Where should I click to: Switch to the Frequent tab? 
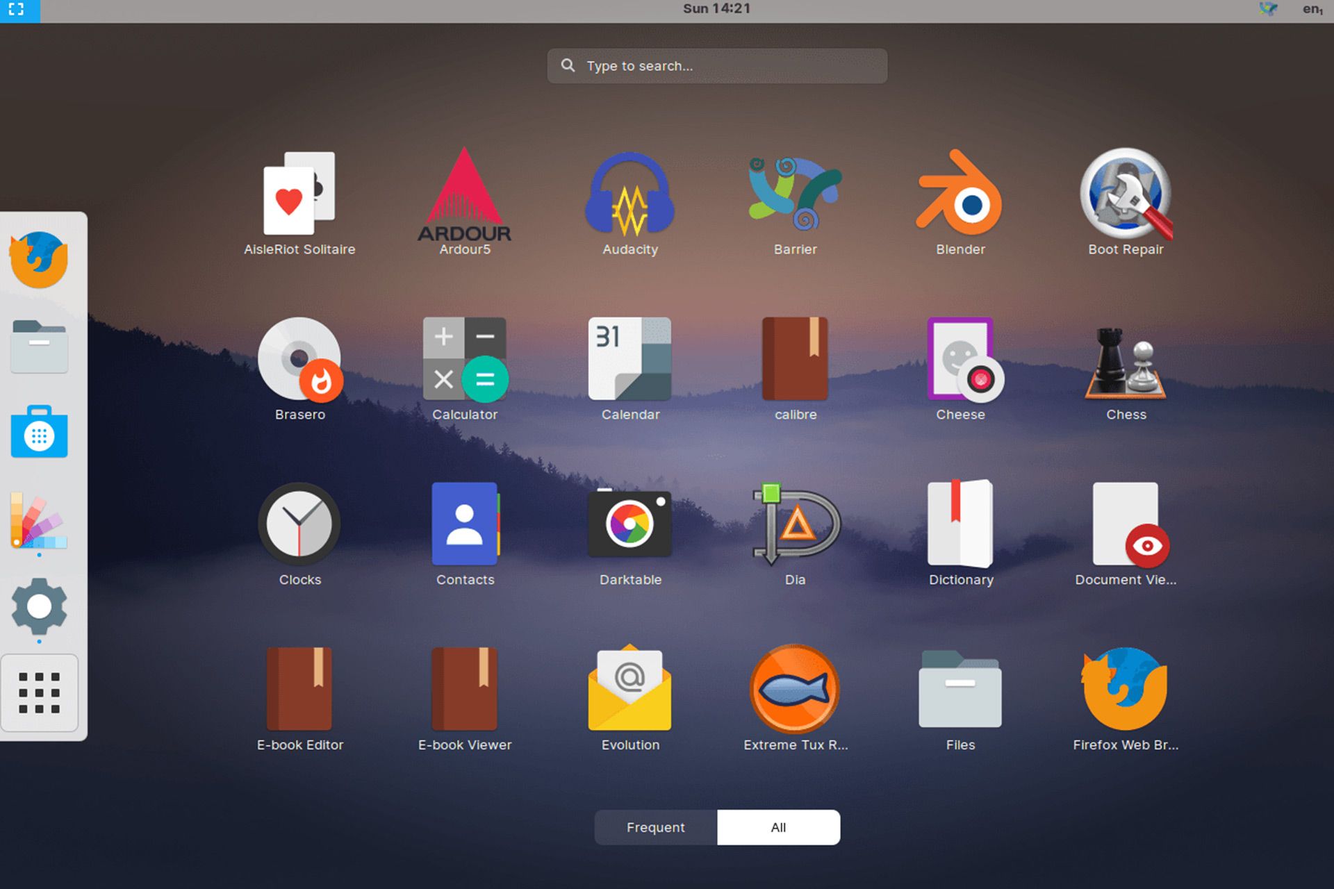coord(655,827)
